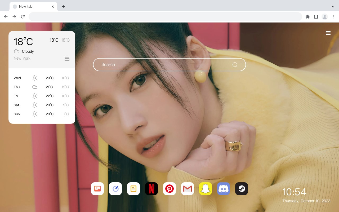The height and width of the screenshot is (212, 339).
Task: Open the Snapchat shortcut
Action: click(x=206, y=189)
